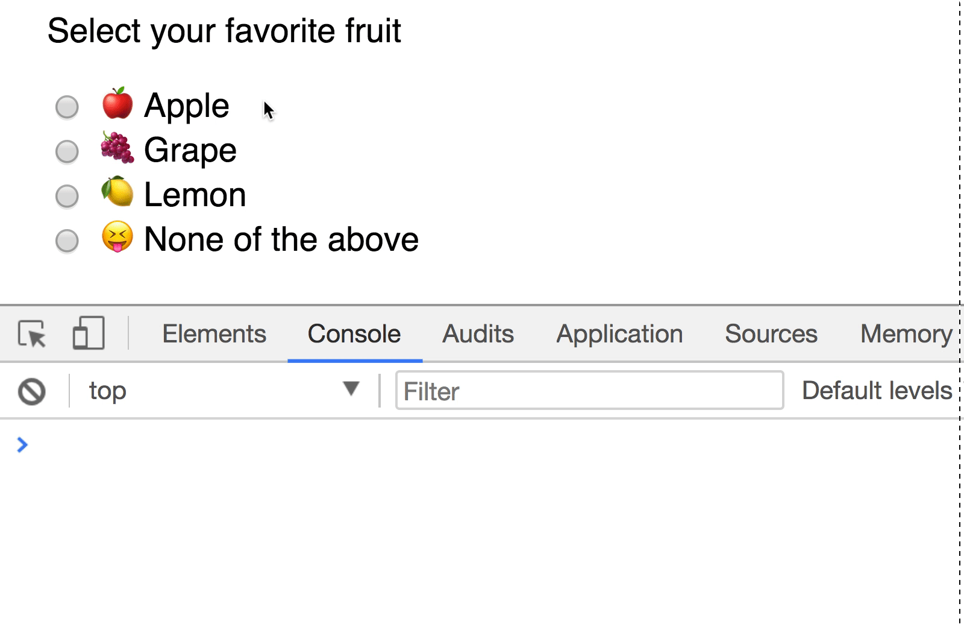Click the console Filter input field
The width and height of the screenshot is (964, 627).
click(x=589, y=391)
